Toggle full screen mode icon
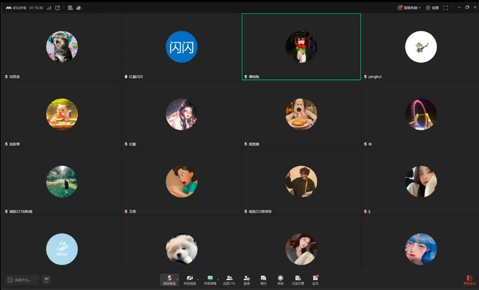479x290 pixels. click(446, 8)
